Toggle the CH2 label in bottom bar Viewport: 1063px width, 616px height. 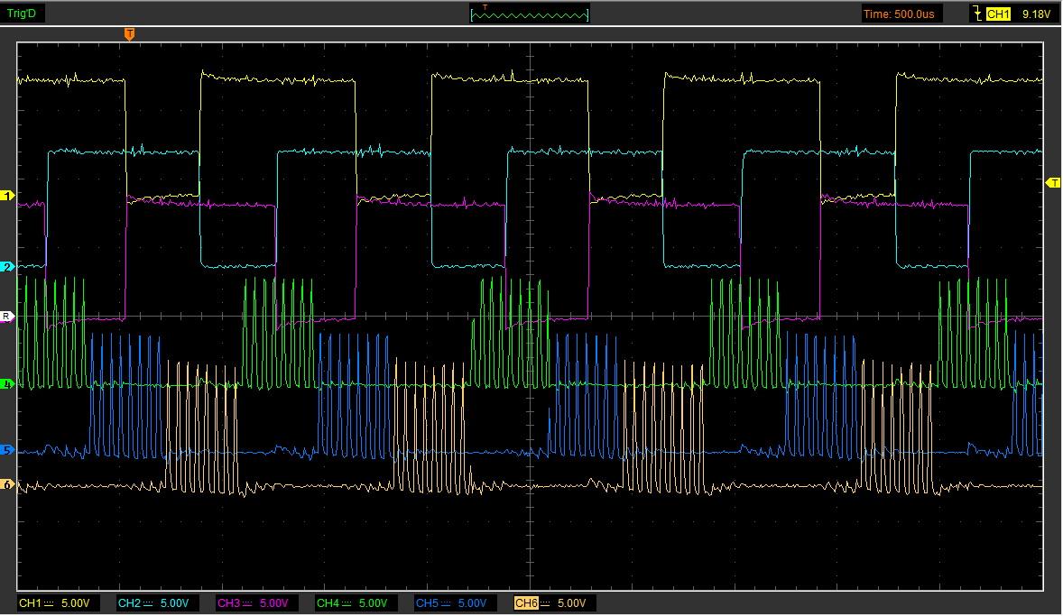point(130,602)
